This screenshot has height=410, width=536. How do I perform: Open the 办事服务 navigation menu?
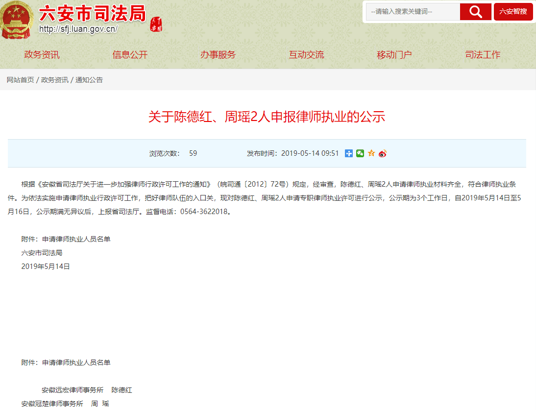(x=218, y=55)
